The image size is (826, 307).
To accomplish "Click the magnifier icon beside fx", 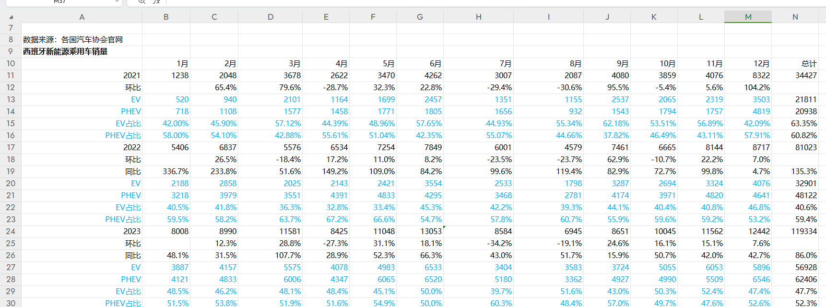I will pyautogui.click(x=142, y=2).
